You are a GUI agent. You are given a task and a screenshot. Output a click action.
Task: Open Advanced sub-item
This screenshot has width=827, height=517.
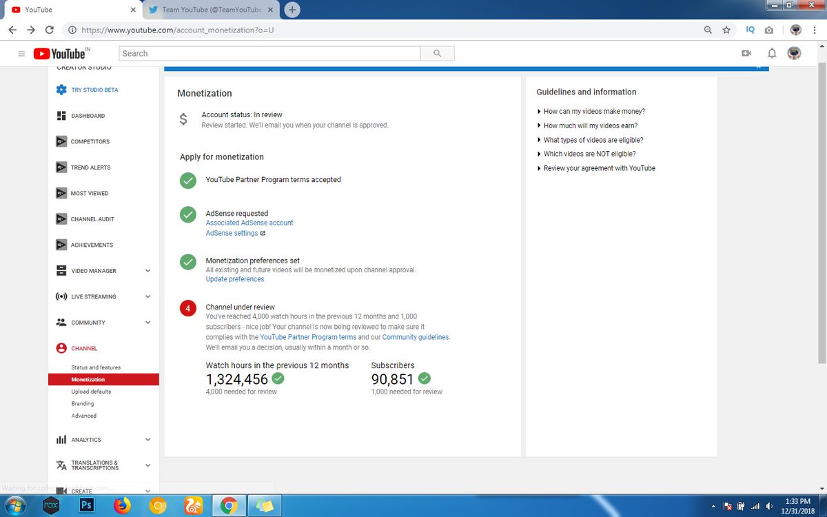click(x=84, y=416)
